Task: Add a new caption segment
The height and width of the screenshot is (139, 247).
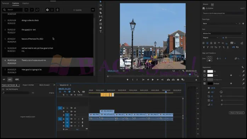Action: 47,10
